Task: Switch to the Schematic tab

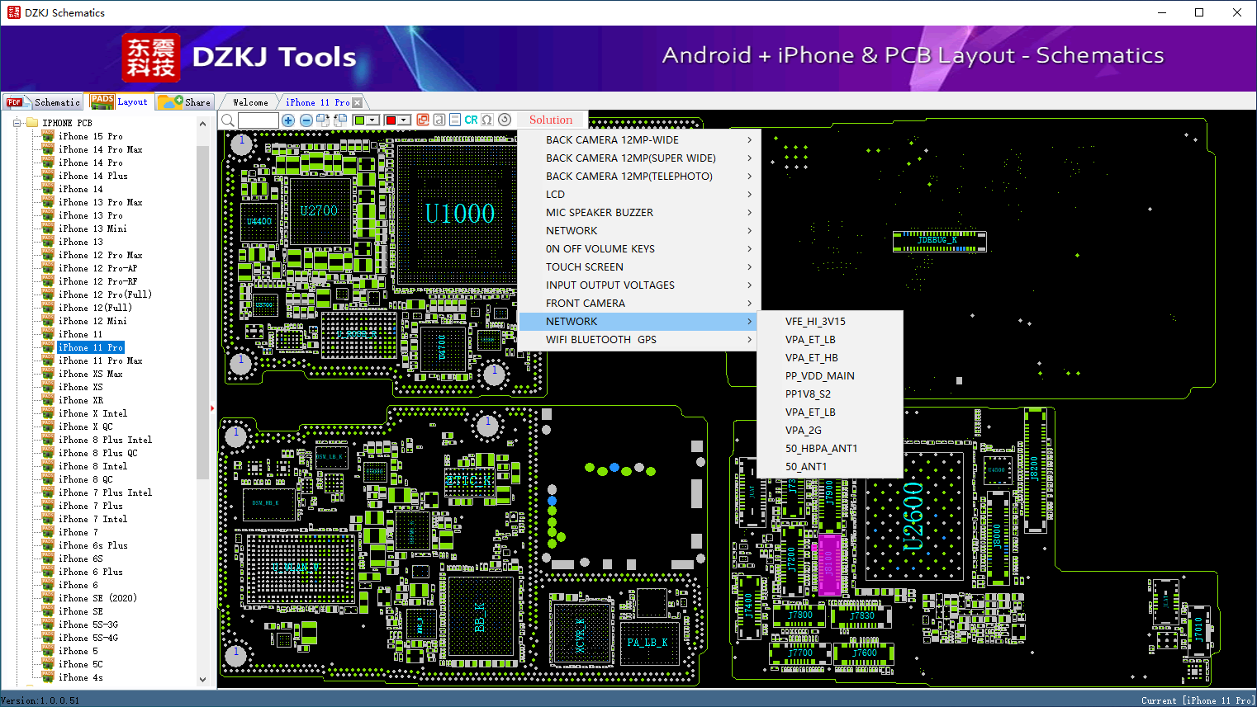Action: click(x=44, y=102)
